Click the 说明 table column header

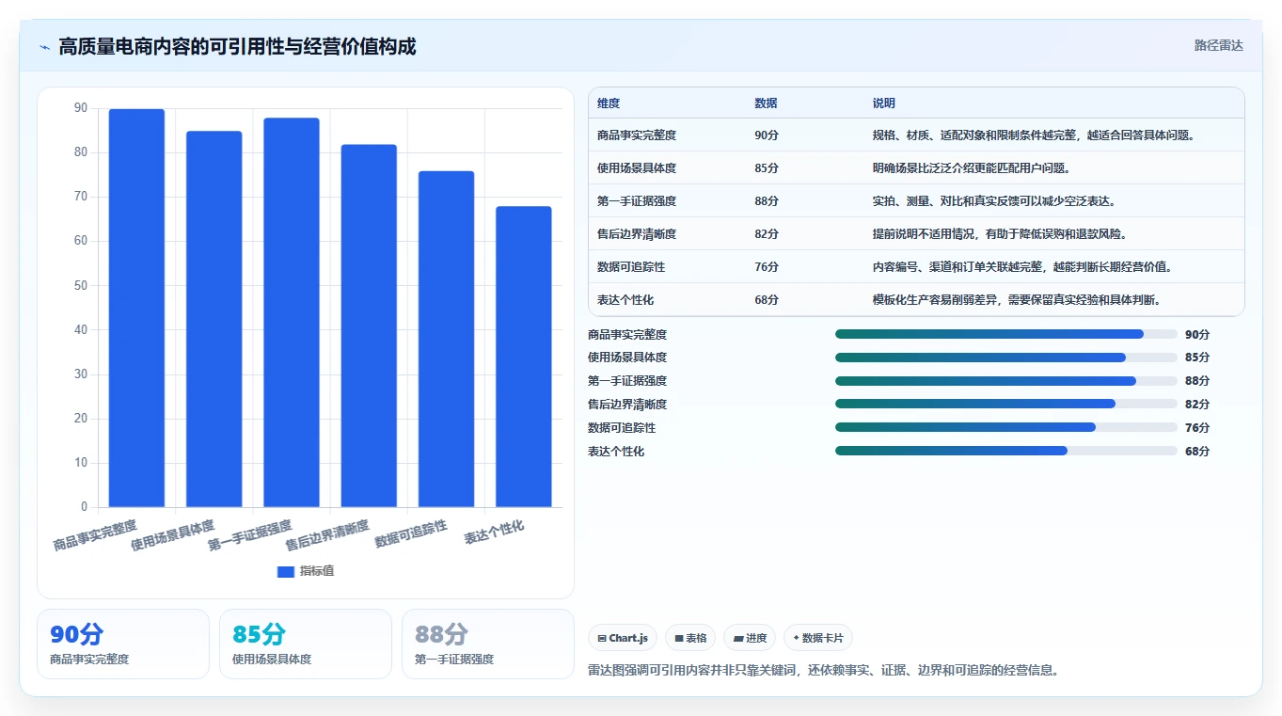click(884, 103)
